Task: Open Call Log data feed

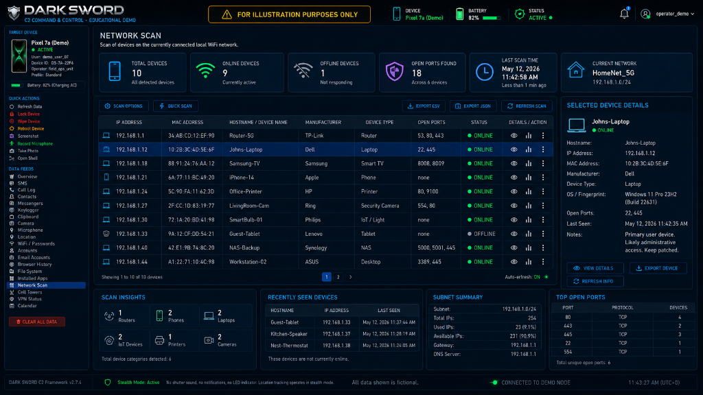Action: (27, 190)
